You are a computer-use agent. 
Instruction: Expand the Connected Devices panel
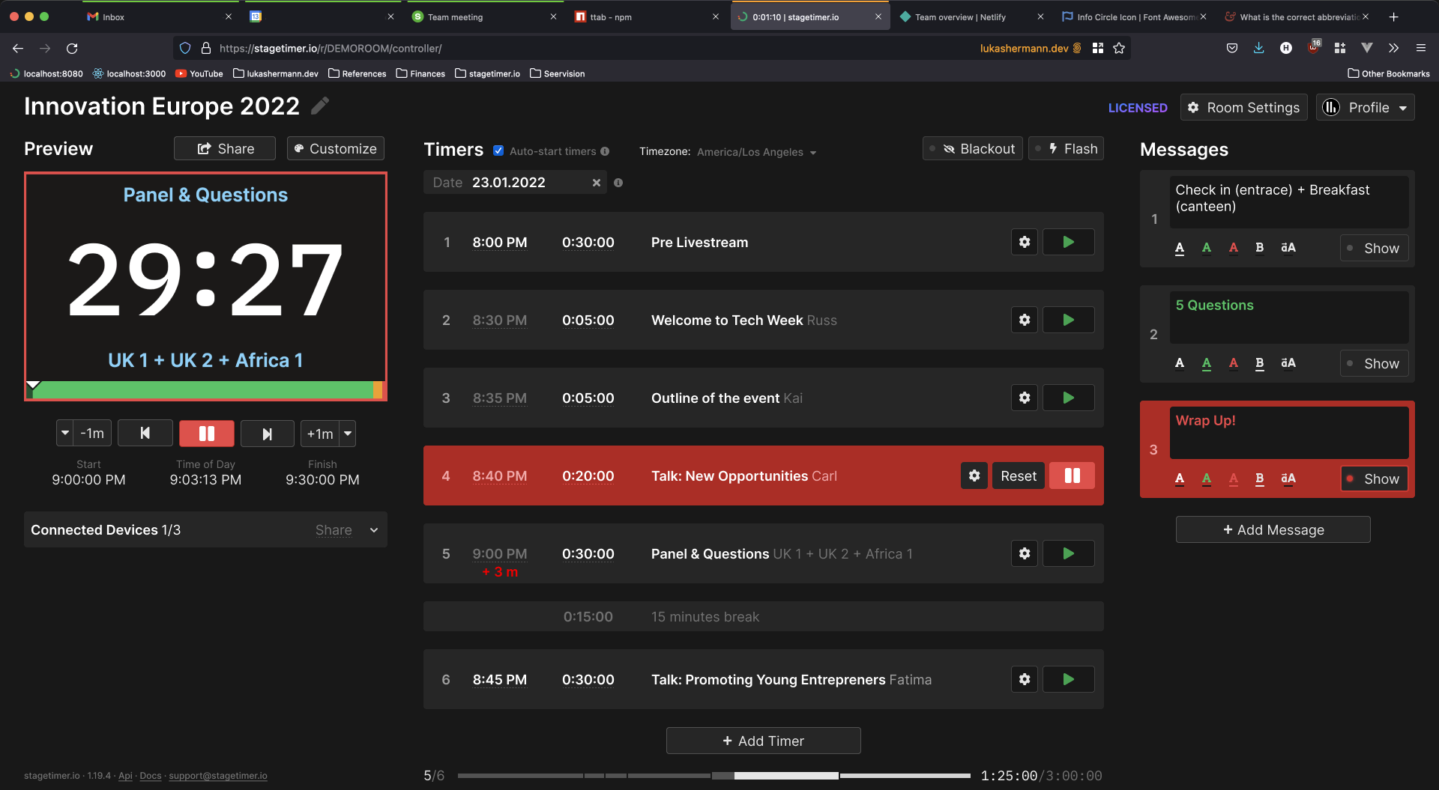click(373, 529)
